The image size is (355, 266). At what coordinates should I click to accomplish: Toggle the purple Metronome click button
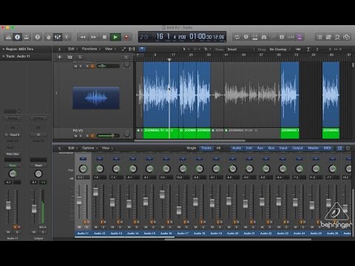(x=300, y=37)
